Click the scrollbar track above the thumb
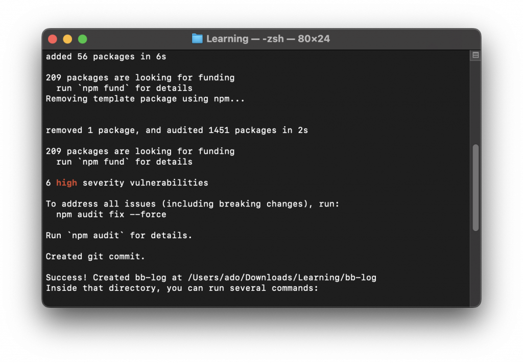Screen dimensions: 523x363 pos(476,102)
